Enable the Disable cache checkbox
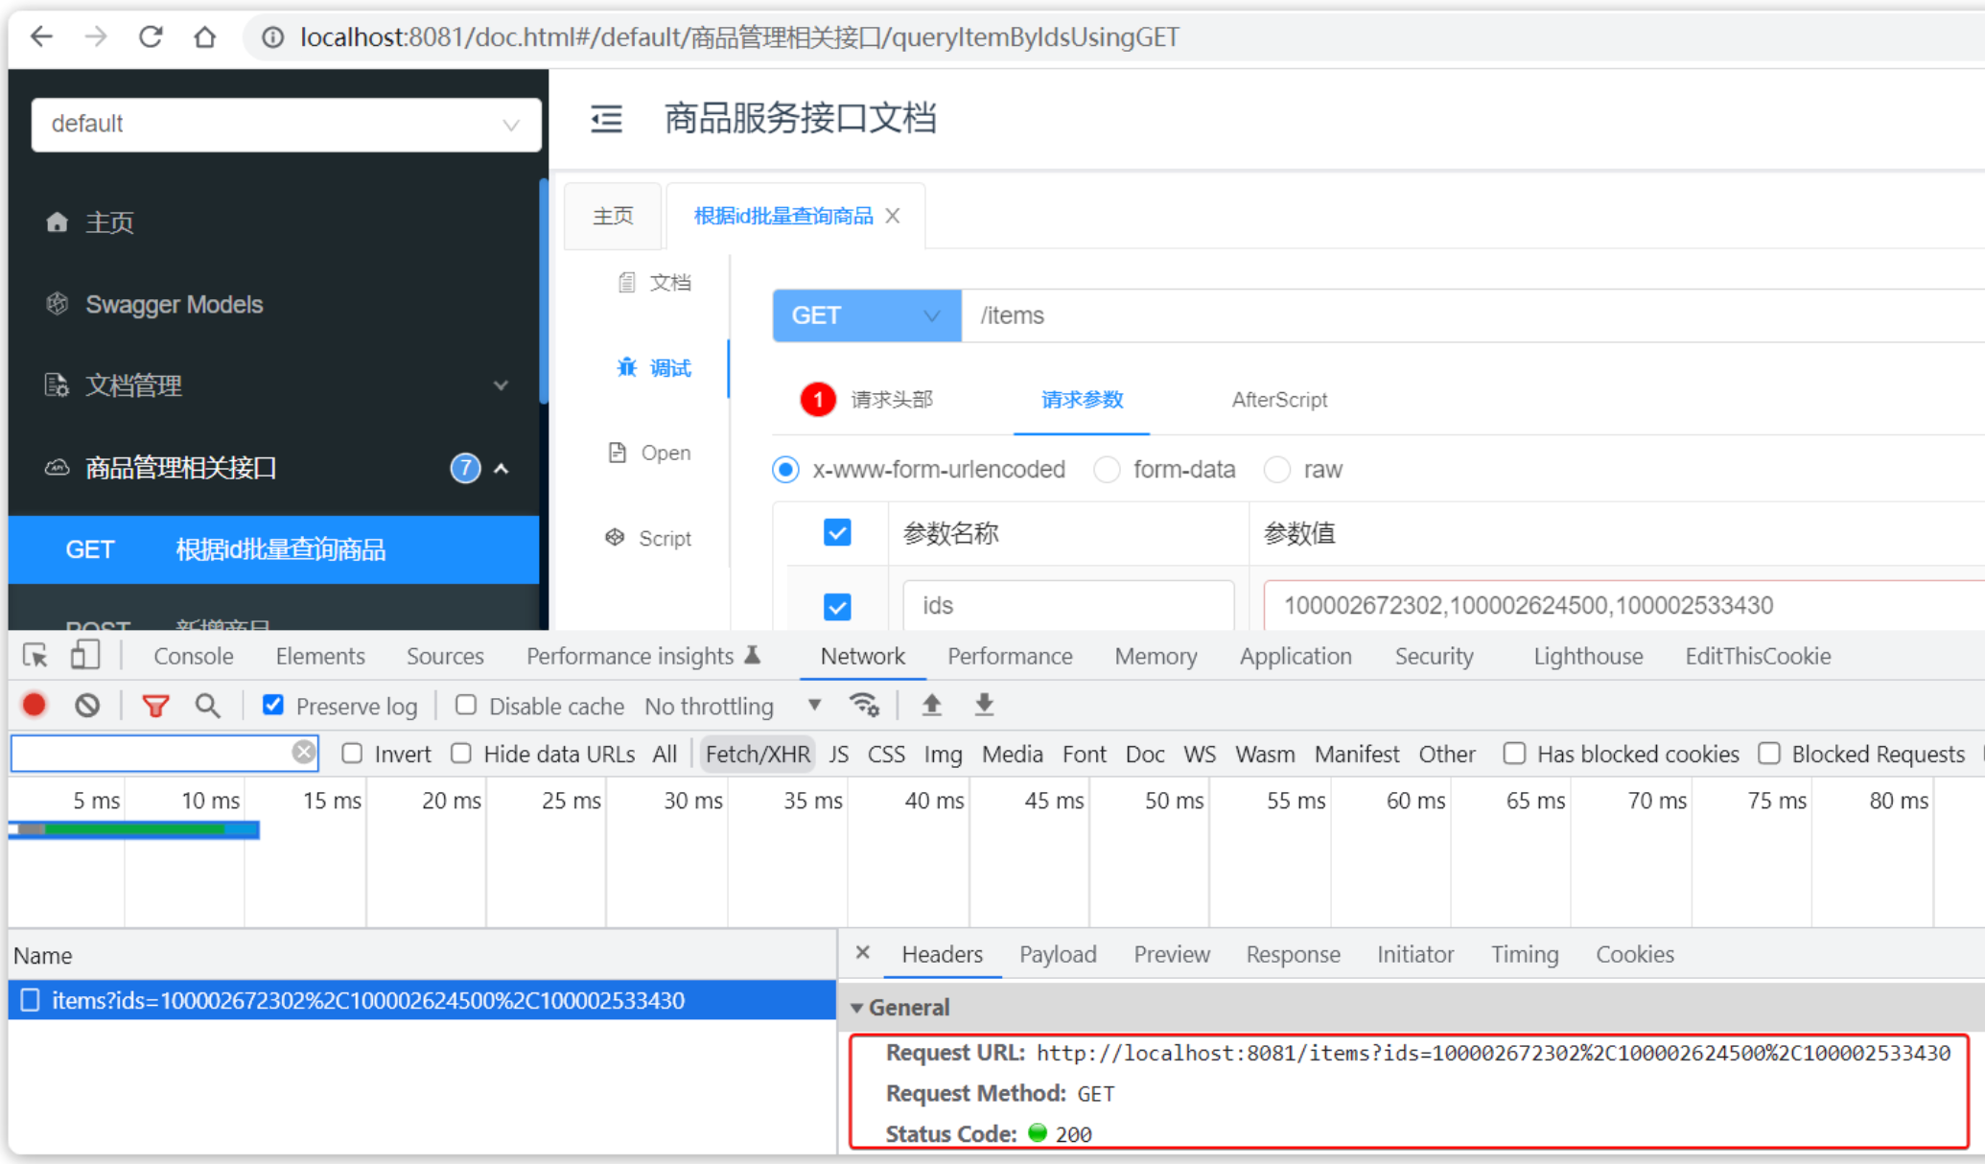The image size is (1985, 1164). point(466,706)
